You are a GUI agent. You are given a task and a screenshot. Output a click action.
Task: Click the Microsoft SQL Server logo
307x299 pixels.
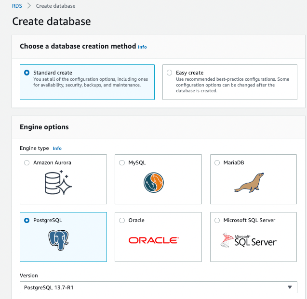click(249, 240)
